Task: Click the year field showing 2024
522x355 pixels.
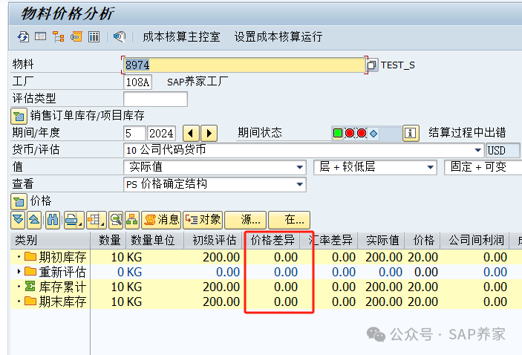Action: coord(161,134)
